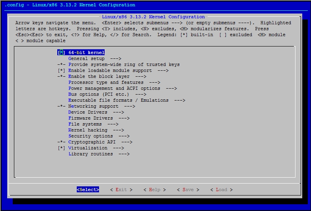Toggle the 64-bit kernel checkbox
311x211 pixels.
pos(61,52)
